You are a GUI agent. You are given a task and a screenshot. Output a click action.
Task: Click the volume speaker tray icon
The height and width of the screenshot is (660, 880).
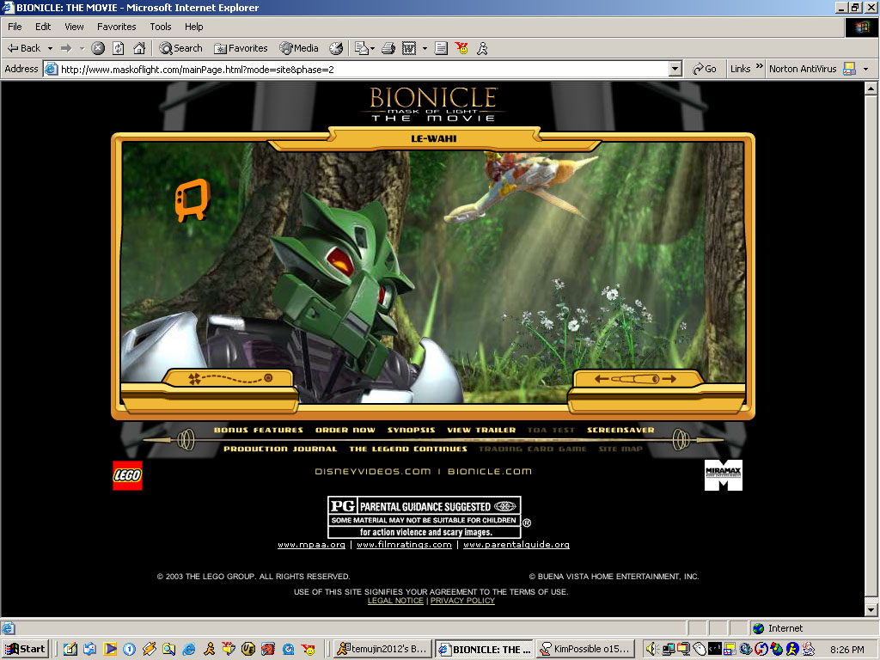(x=651, y=650)
